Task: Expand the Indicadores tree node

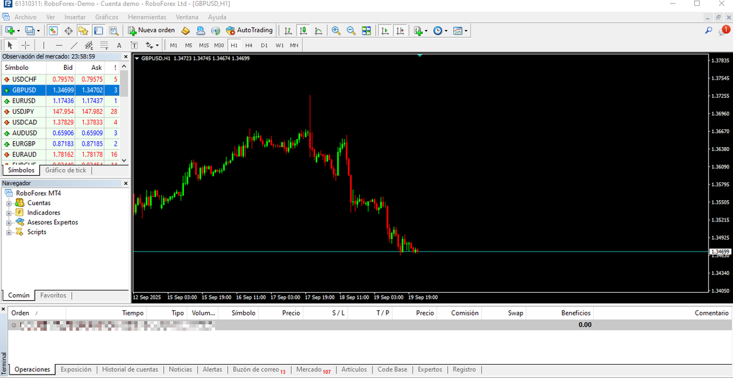Action: (x=9, y=213)
